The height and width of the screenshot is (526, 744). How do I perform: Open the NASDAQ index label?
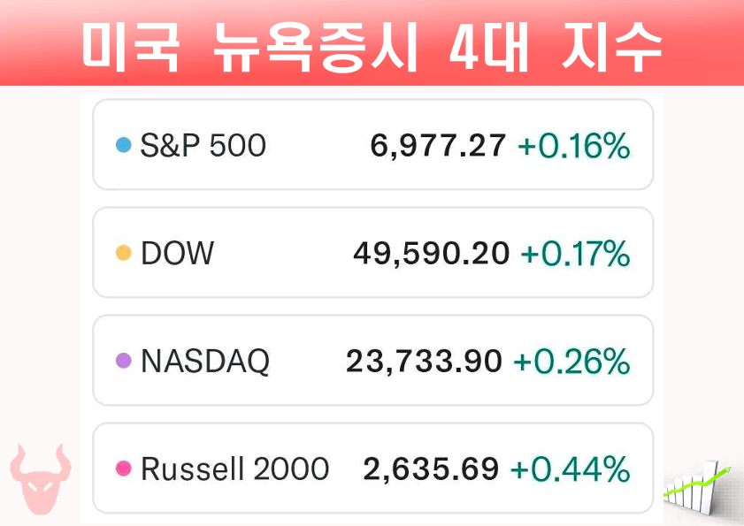click(x=205, y=361)
